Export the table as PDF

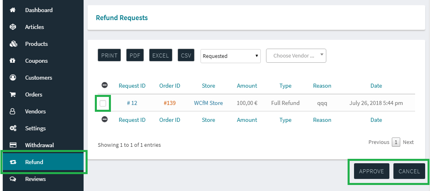tap(135, 55)
